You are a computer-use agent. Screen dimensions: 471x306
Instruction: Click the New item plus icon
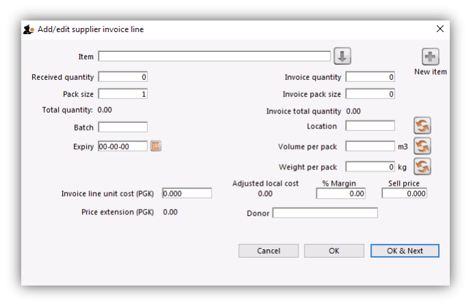(430, 57)
